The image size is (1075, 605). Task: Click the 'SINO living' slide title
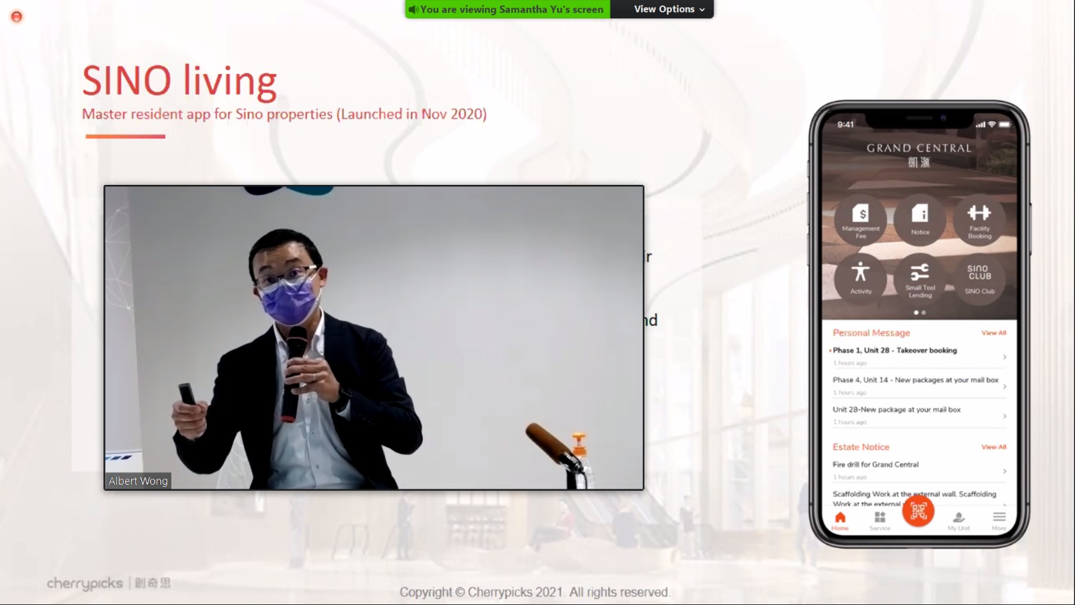pos(179,81)
